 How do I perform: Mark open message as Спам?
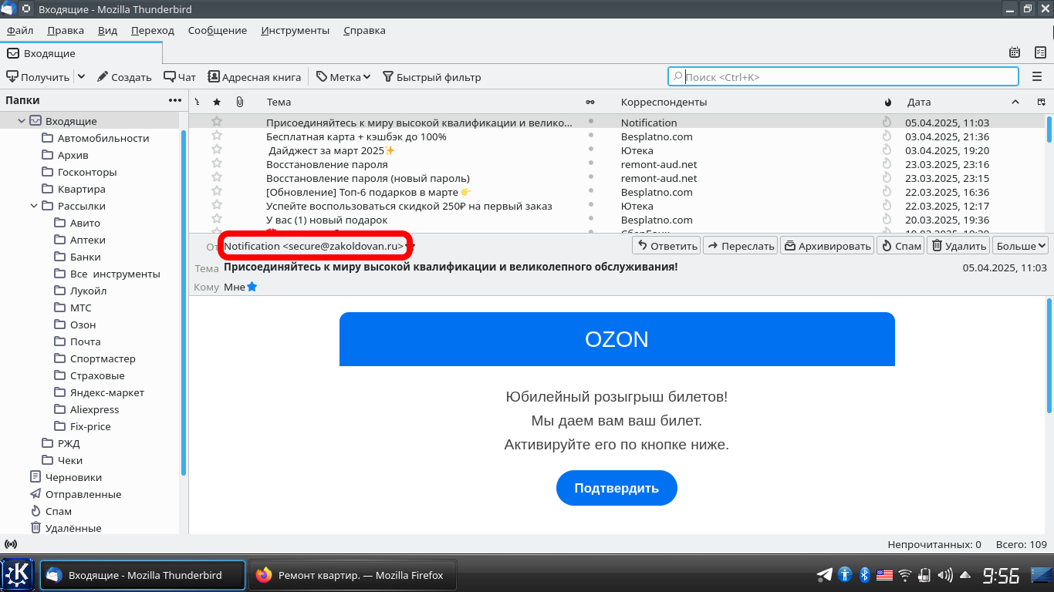point(900,246)
